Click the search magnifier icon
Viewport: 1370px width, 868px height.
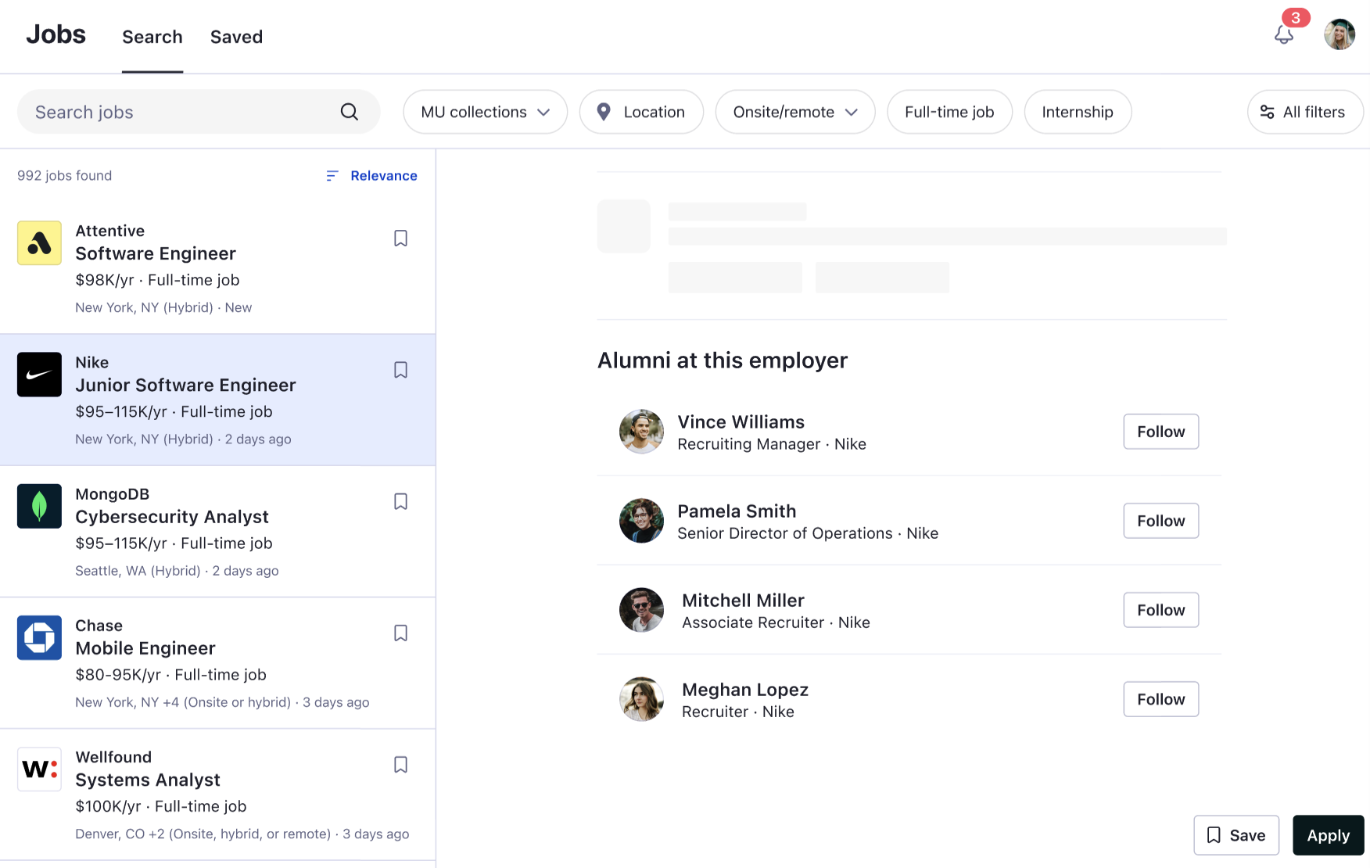(x=350, y=112)
